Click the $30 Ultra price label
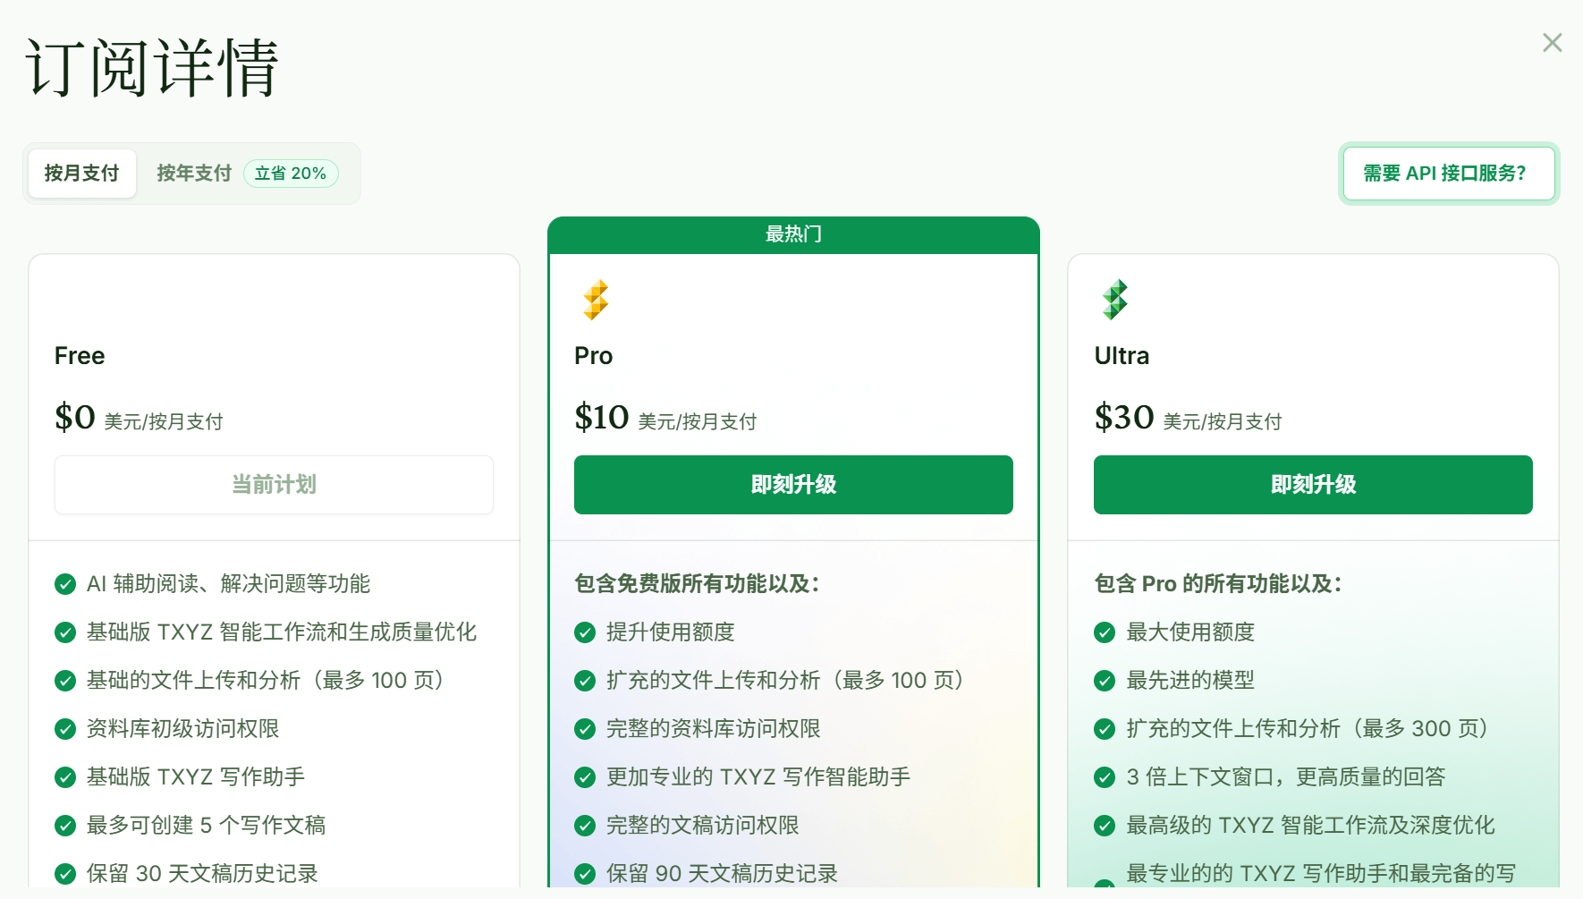Image resolution: width=1583 pixels, height=899 pixels. pyautogui.click(x=1123, y=416)
